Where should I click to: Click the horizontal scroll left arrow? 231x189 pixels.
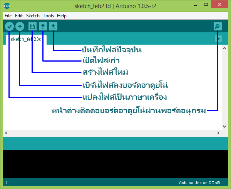[6, 133]
